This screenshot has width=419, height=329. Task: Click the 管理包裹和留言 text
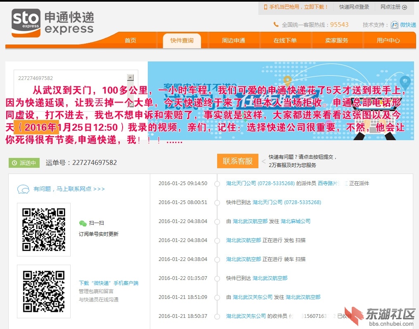tap(96, 291)
